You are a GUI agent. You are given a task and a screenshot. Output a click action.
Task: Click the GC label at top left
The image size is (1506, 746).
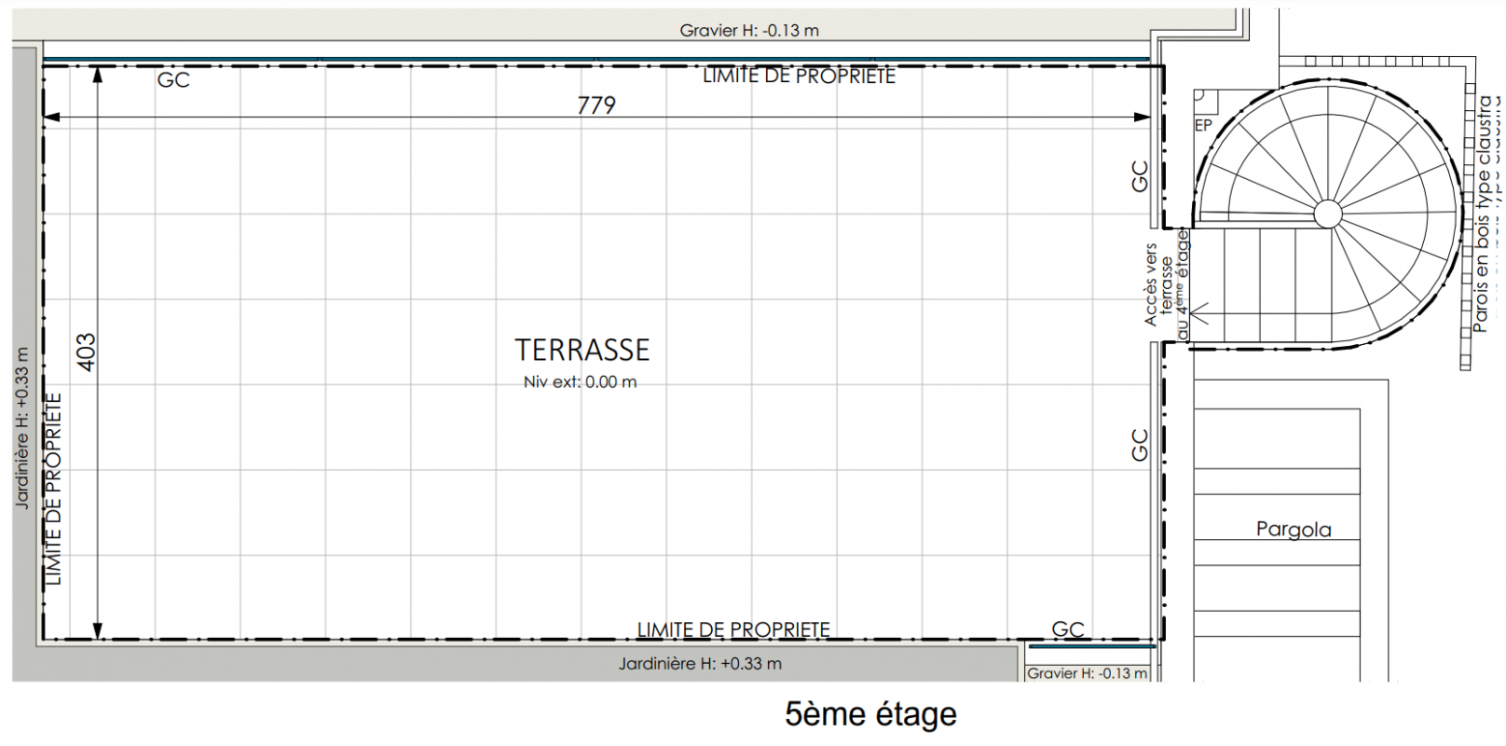[x=173, y=80]
